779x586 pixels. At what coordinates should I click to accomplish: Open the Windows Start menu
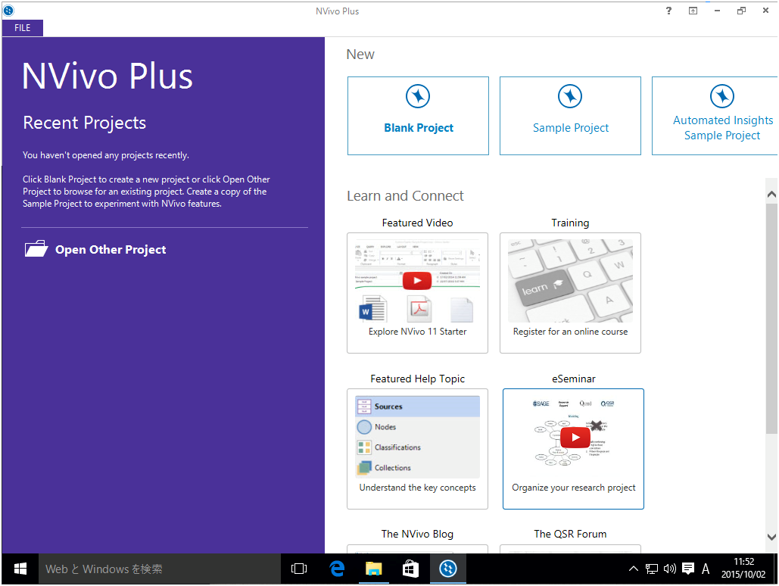(x=20, y=569)
